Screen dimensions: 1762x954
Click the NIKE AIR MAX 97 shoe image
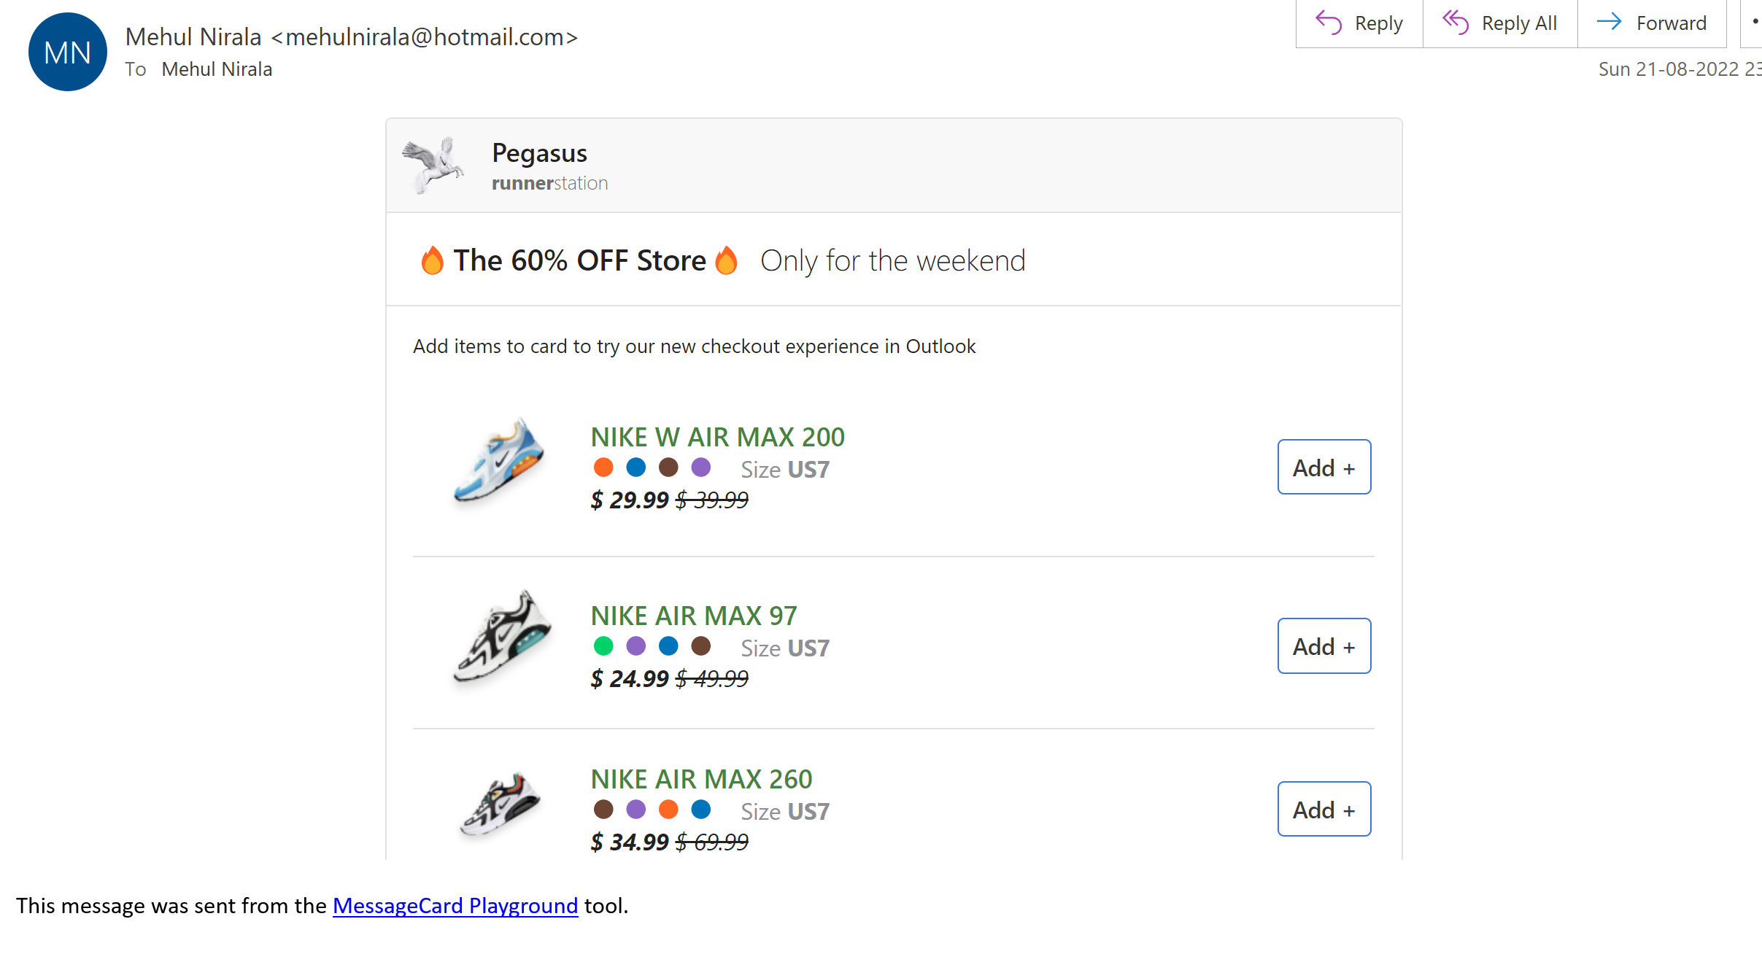pyautogui.click(x=502, y=637)
